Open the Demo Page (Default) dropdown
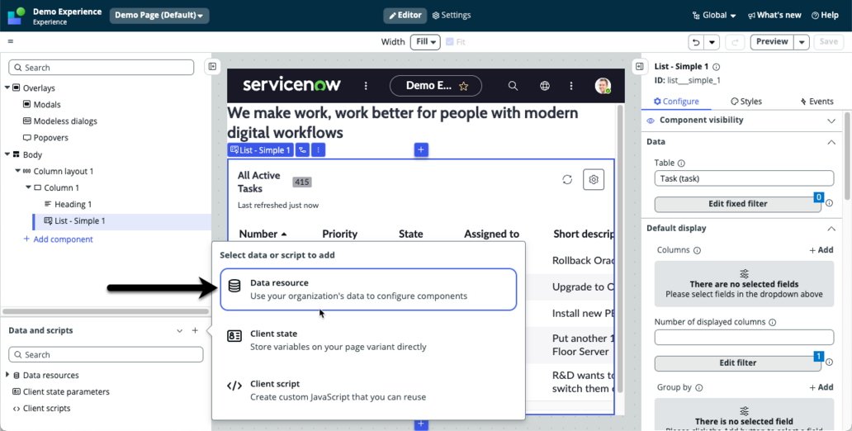 pos(159,15)
